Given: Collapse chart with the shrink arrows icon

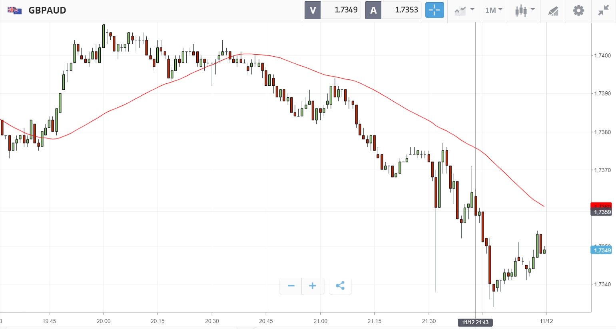Looking at the screenshot, I should [x=604, y=10].
